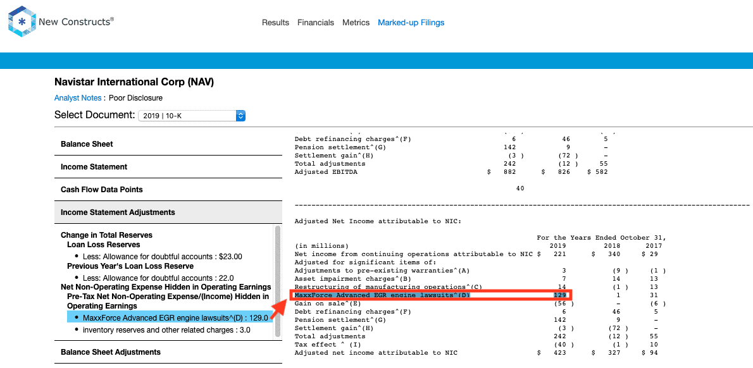Expand the Balance Sheet Adjustments section
This screenshot has height=368, width=753.
tap(168, 352)
